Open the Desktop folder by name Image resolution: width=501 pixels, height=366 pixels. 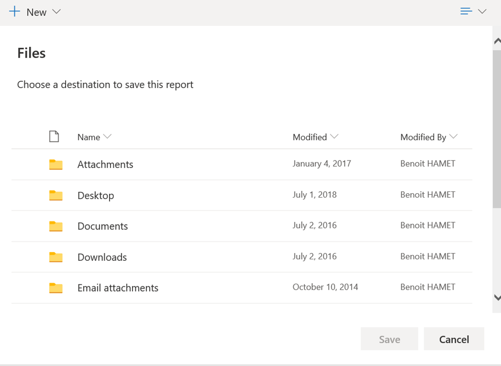[x=95, y=195]
